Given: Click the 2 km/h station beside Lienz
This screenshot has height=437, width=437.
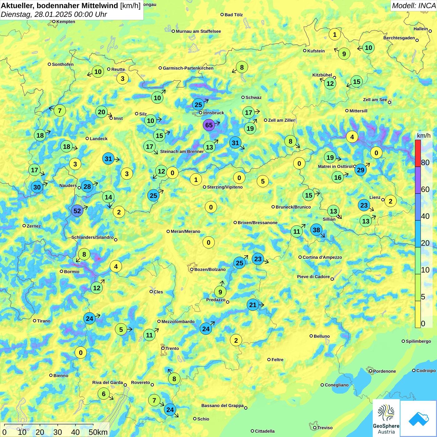Looking at the screenshot, I should (x=390, y=201).
